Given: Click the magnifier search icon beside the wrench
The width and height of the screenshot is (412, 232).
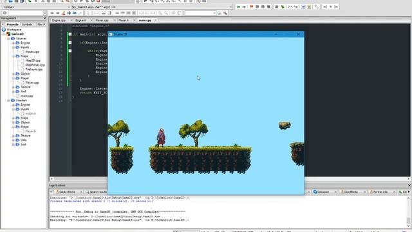Looking at the screenshot, I should [220, 13].
